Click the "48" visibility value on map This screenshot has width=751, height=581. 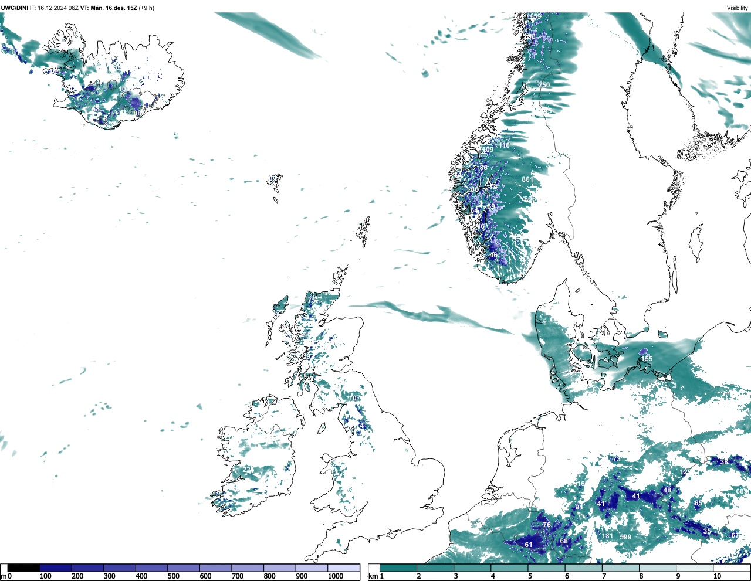click(667, 490)
